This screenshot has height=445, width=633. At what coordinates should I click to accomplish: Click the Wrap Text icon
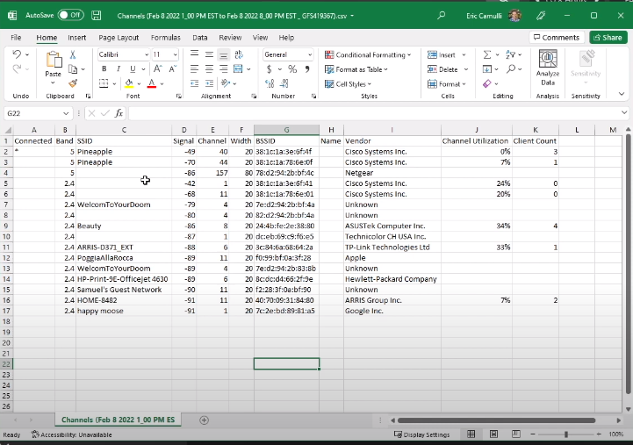240,54
